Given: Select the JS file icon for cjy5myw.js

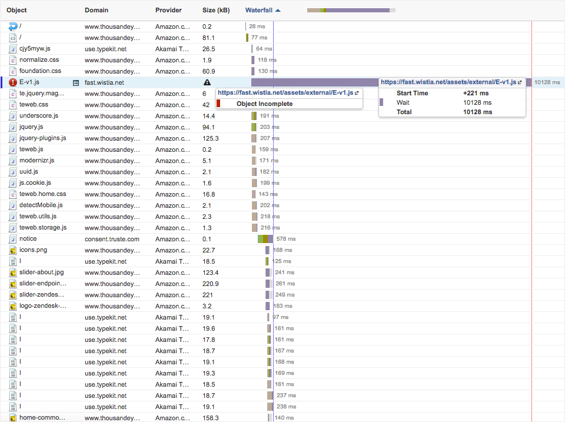Looking at the screenshot, I should [13, 49].
